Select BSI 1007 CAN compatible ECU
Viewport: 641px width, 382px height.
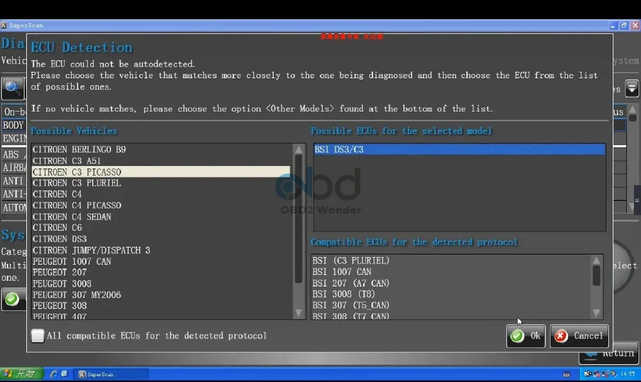451,272
